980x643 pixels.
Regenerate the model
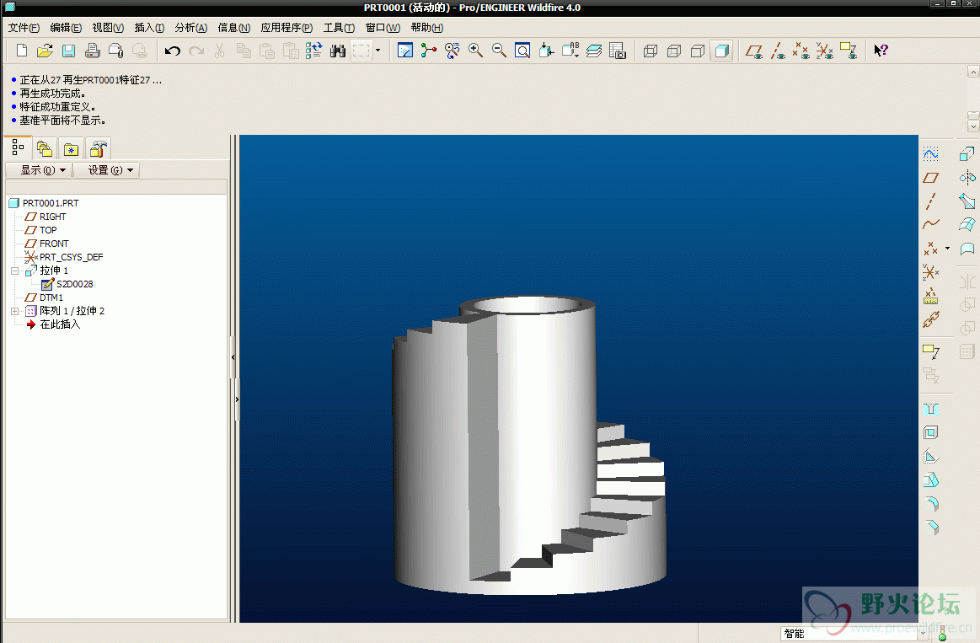tap(313, 51)
